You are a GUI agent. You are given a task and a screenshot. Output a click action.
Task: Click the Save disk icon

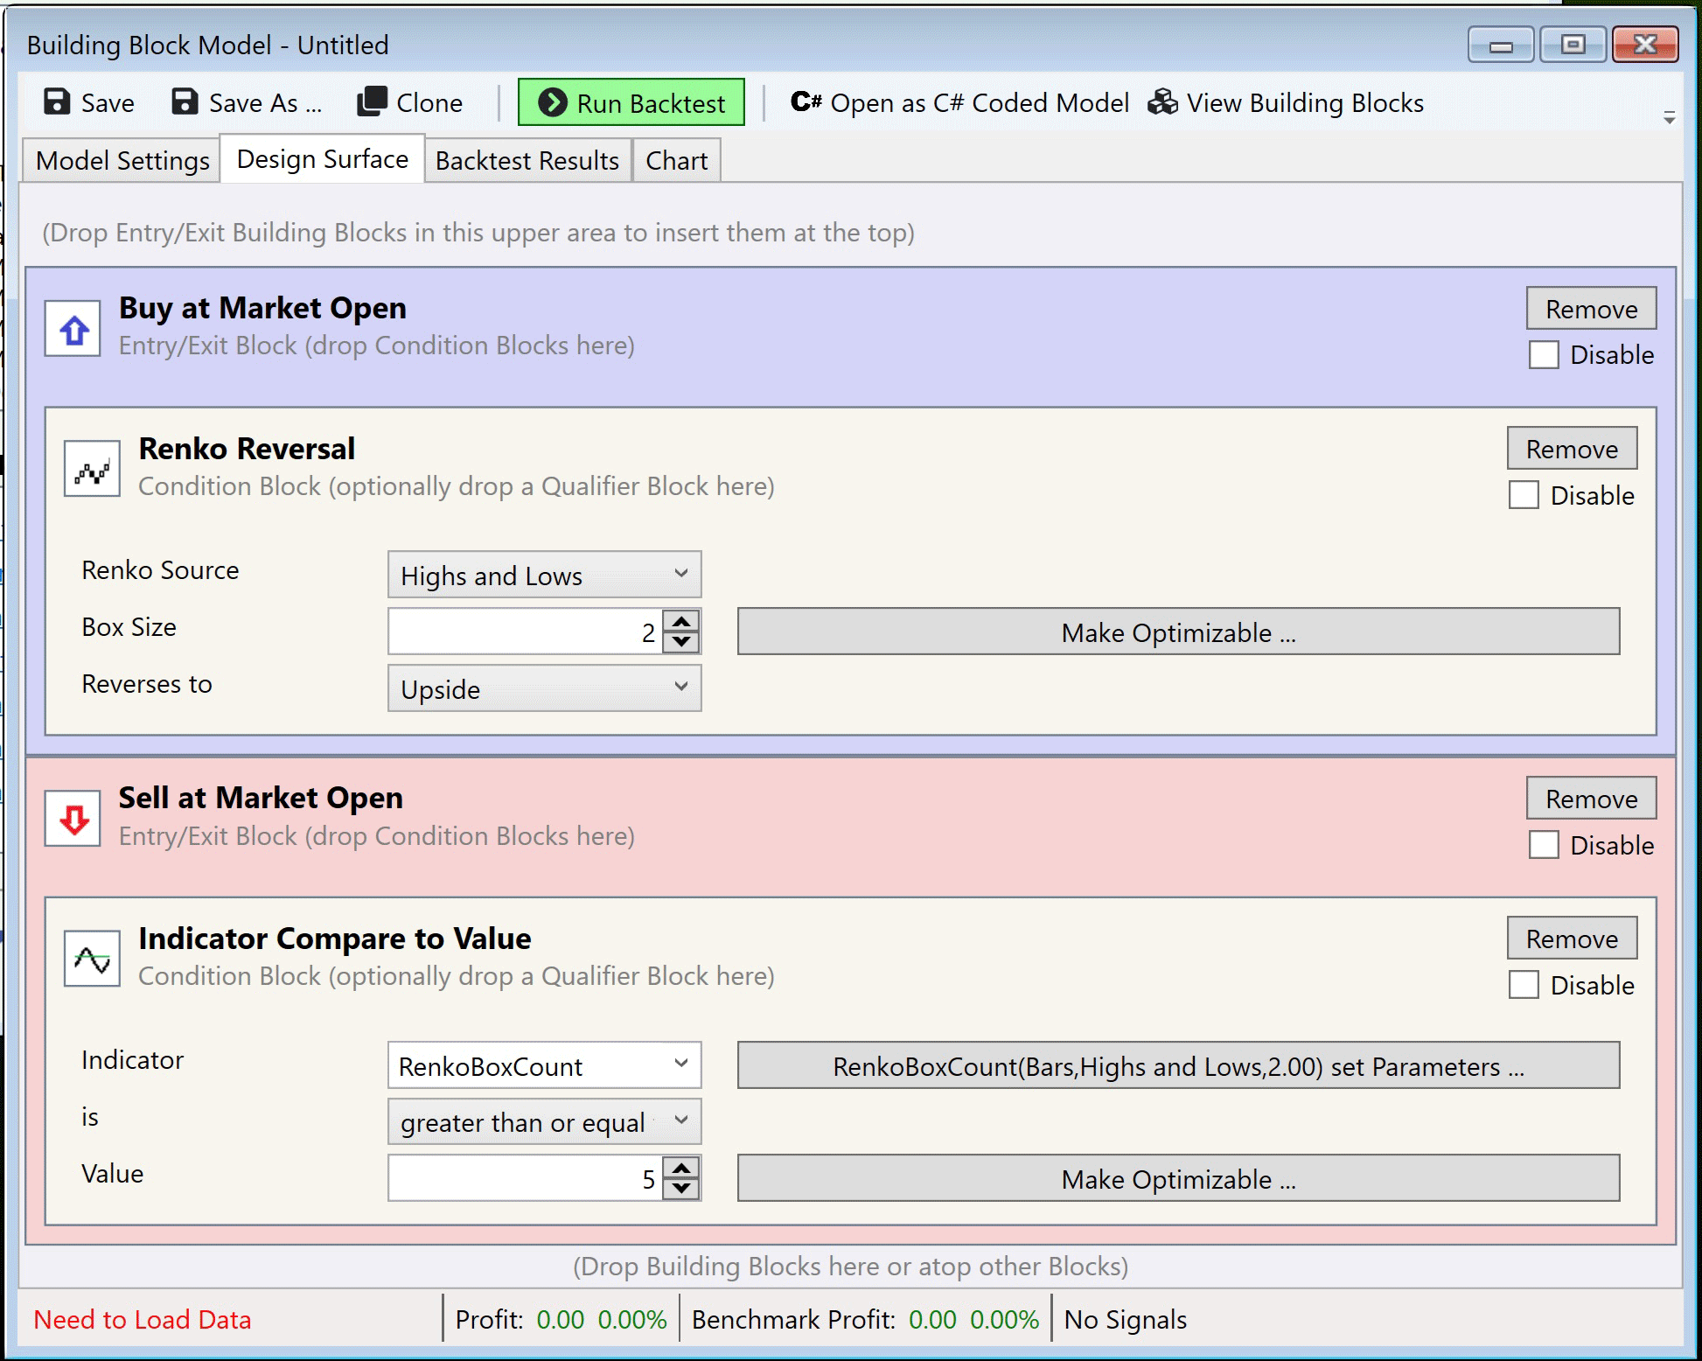coord(57,102)
